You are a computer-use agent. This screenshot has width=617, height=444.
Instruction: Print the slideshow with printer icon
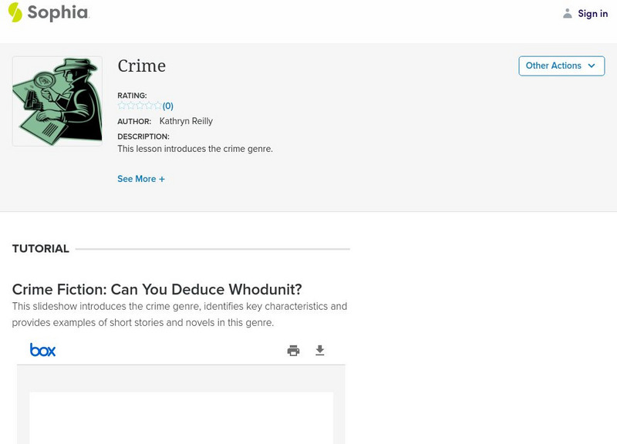(293, 350)
